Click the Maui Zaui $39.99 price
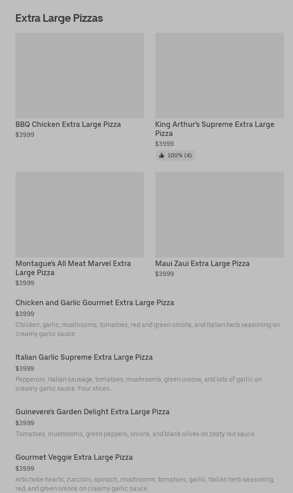 coord(164,274)
